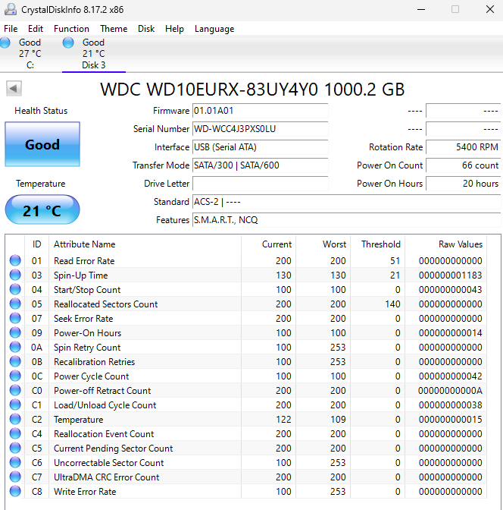Click status orb for Temperature attribute row
503x510 pixels.
15,419
